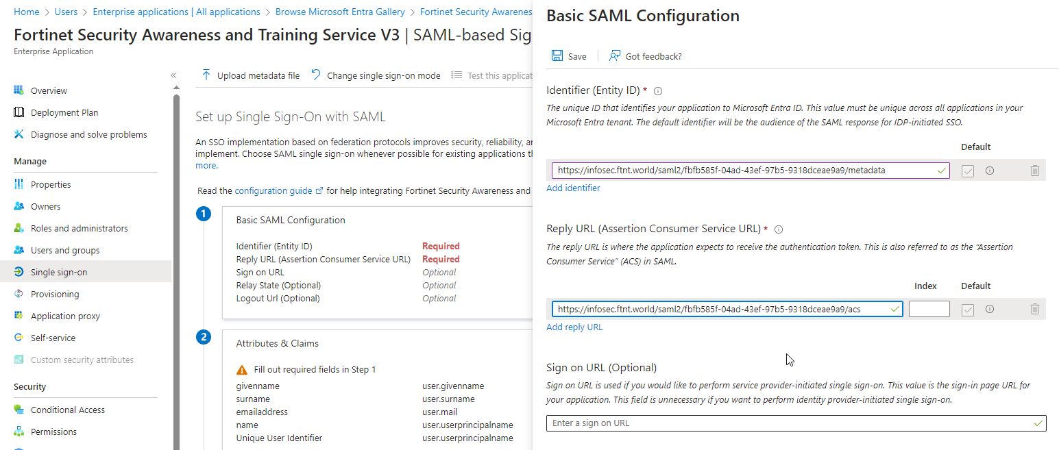Open the configuration guide link
Screen dimensions: 1059x450
tap(279, 191)
